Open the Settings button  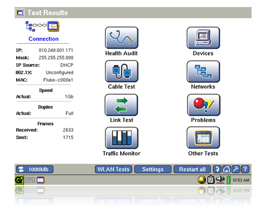[x=153, y=169]
